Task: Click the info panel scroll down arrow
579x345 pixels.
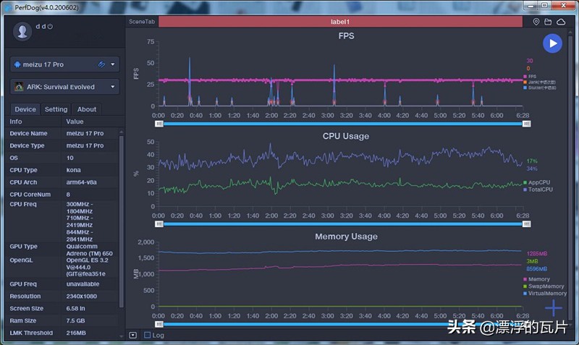Action: tap(121, 336)
